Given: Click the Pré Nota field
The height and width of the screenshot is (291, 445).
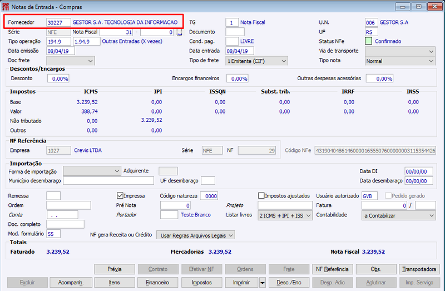Looking at the screenshot, I should (175, 205).
